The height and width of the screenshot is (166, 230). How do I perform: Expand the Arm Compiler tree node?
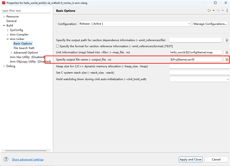[x=8, y=35]
